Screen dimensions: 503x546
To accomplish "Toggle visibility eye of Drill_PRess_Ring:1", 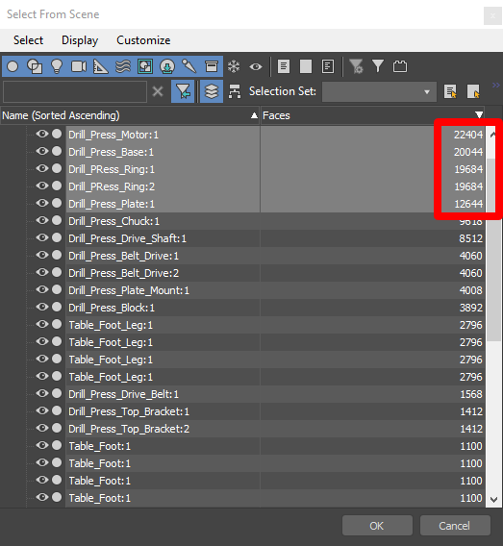I will tap(42, 168).
